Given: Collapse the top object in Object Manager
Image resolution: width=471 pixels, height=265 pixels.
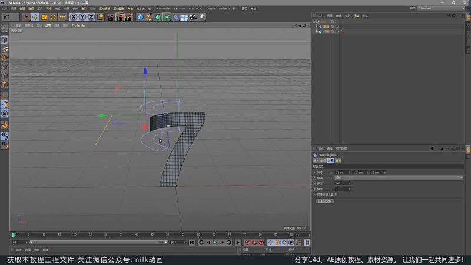Looking at the screenshot, I should point(314,22).
